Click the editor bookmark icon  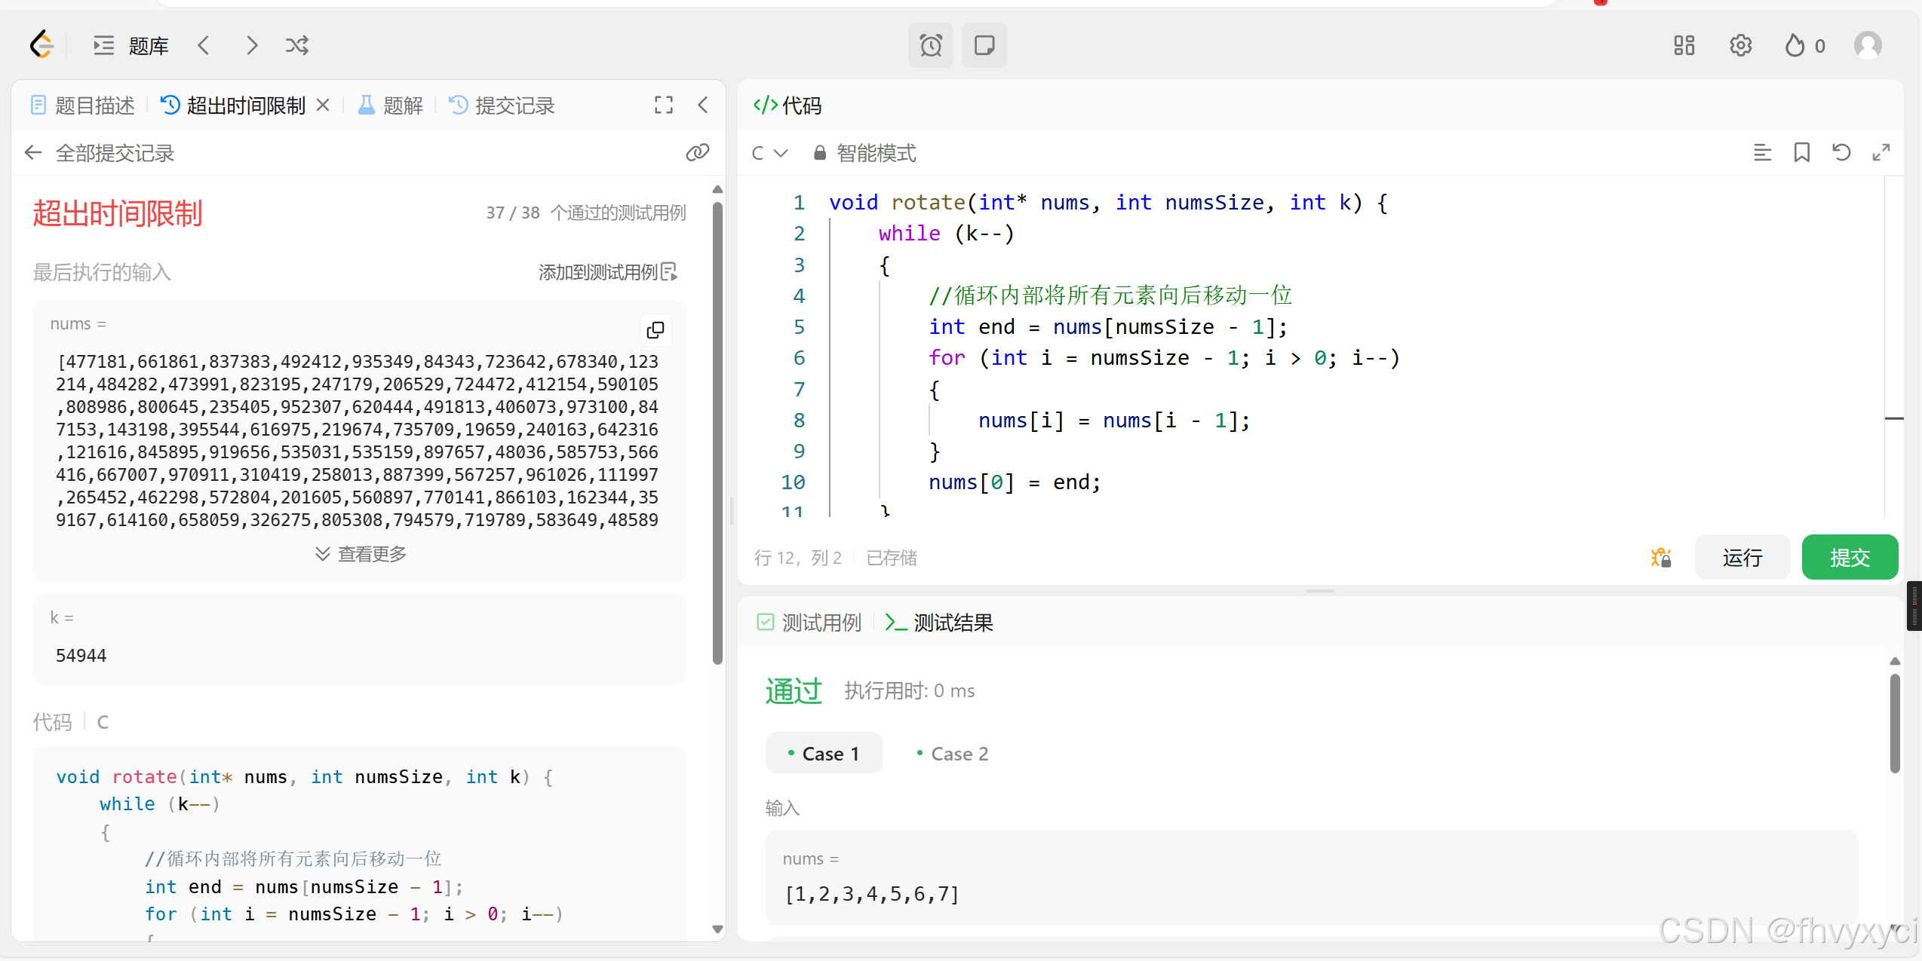pos(1802,153)
